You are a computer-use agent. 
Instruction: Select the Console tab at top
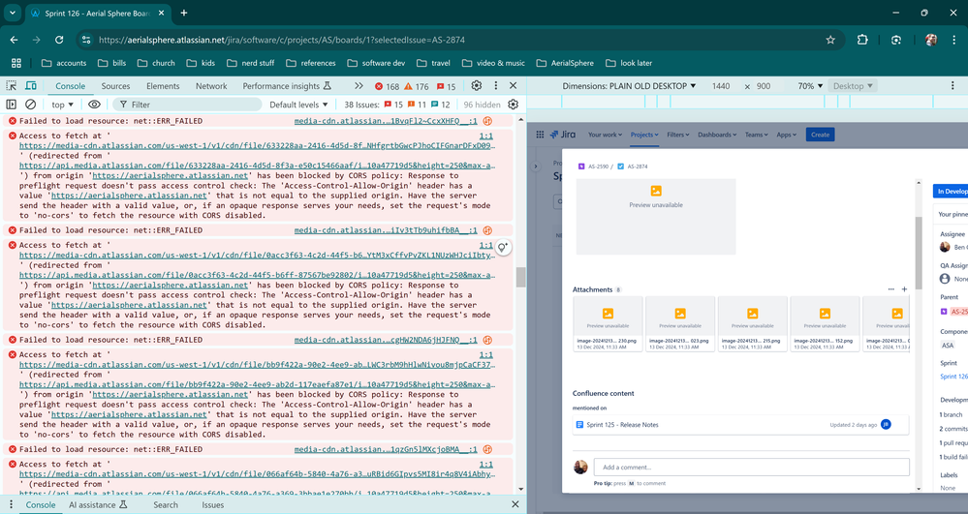pyautogui.click(x=70, y=86)
